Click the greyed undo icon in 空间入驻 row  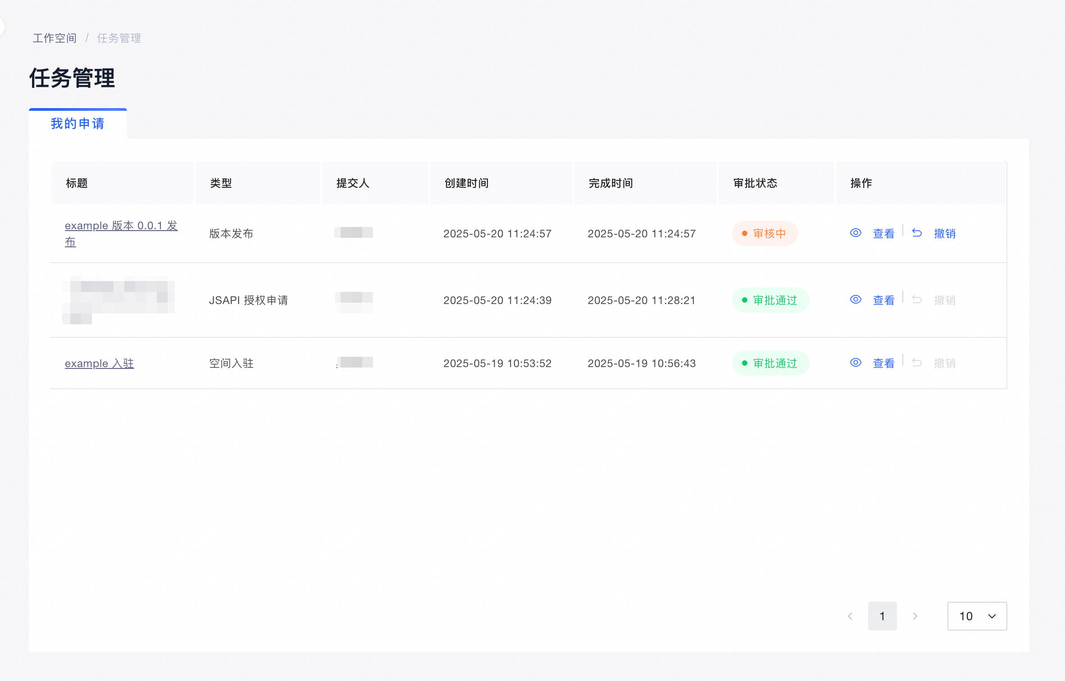point(917,363)
